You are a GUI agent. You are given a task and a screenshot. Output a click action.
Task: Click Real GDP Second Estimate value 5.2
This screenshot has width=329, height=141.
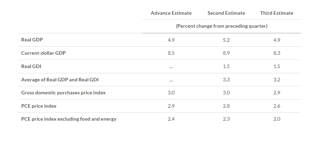tap(226, 40)
